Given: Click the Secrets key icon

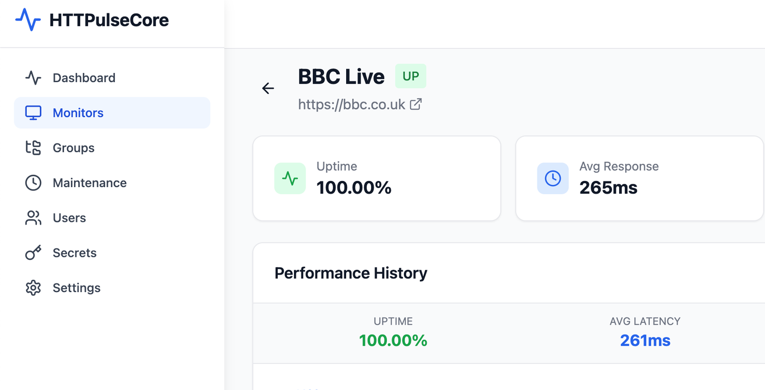Looking at the screenshot, I should point(33,253).
